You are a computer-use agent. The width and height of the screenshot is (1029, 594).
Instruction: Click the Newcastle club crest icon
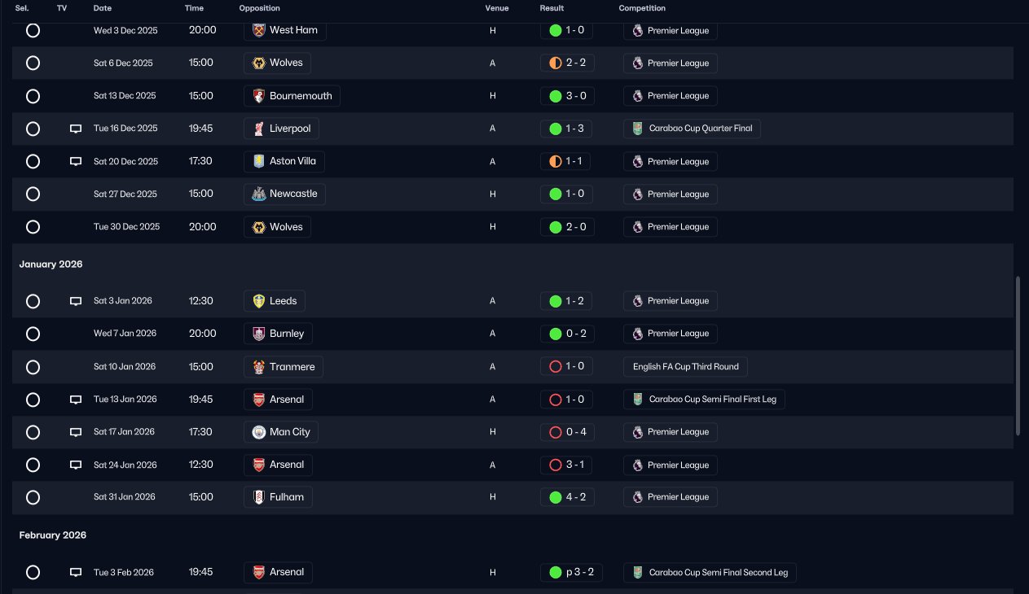click(259, 194)
